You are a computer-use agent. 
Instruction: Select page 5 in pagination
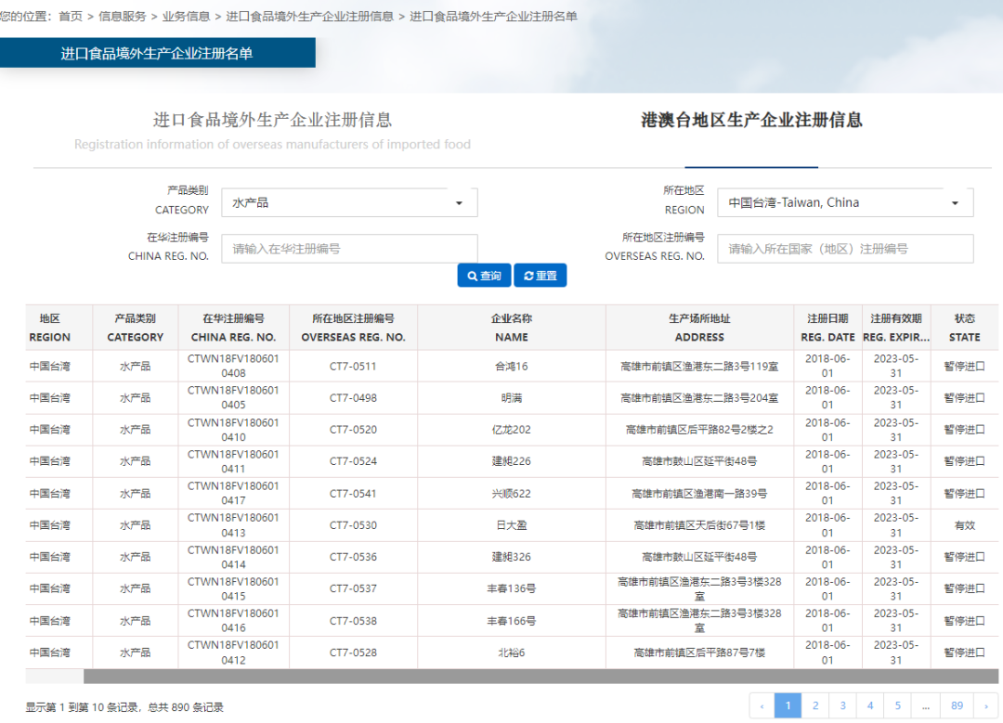point(897,706)
